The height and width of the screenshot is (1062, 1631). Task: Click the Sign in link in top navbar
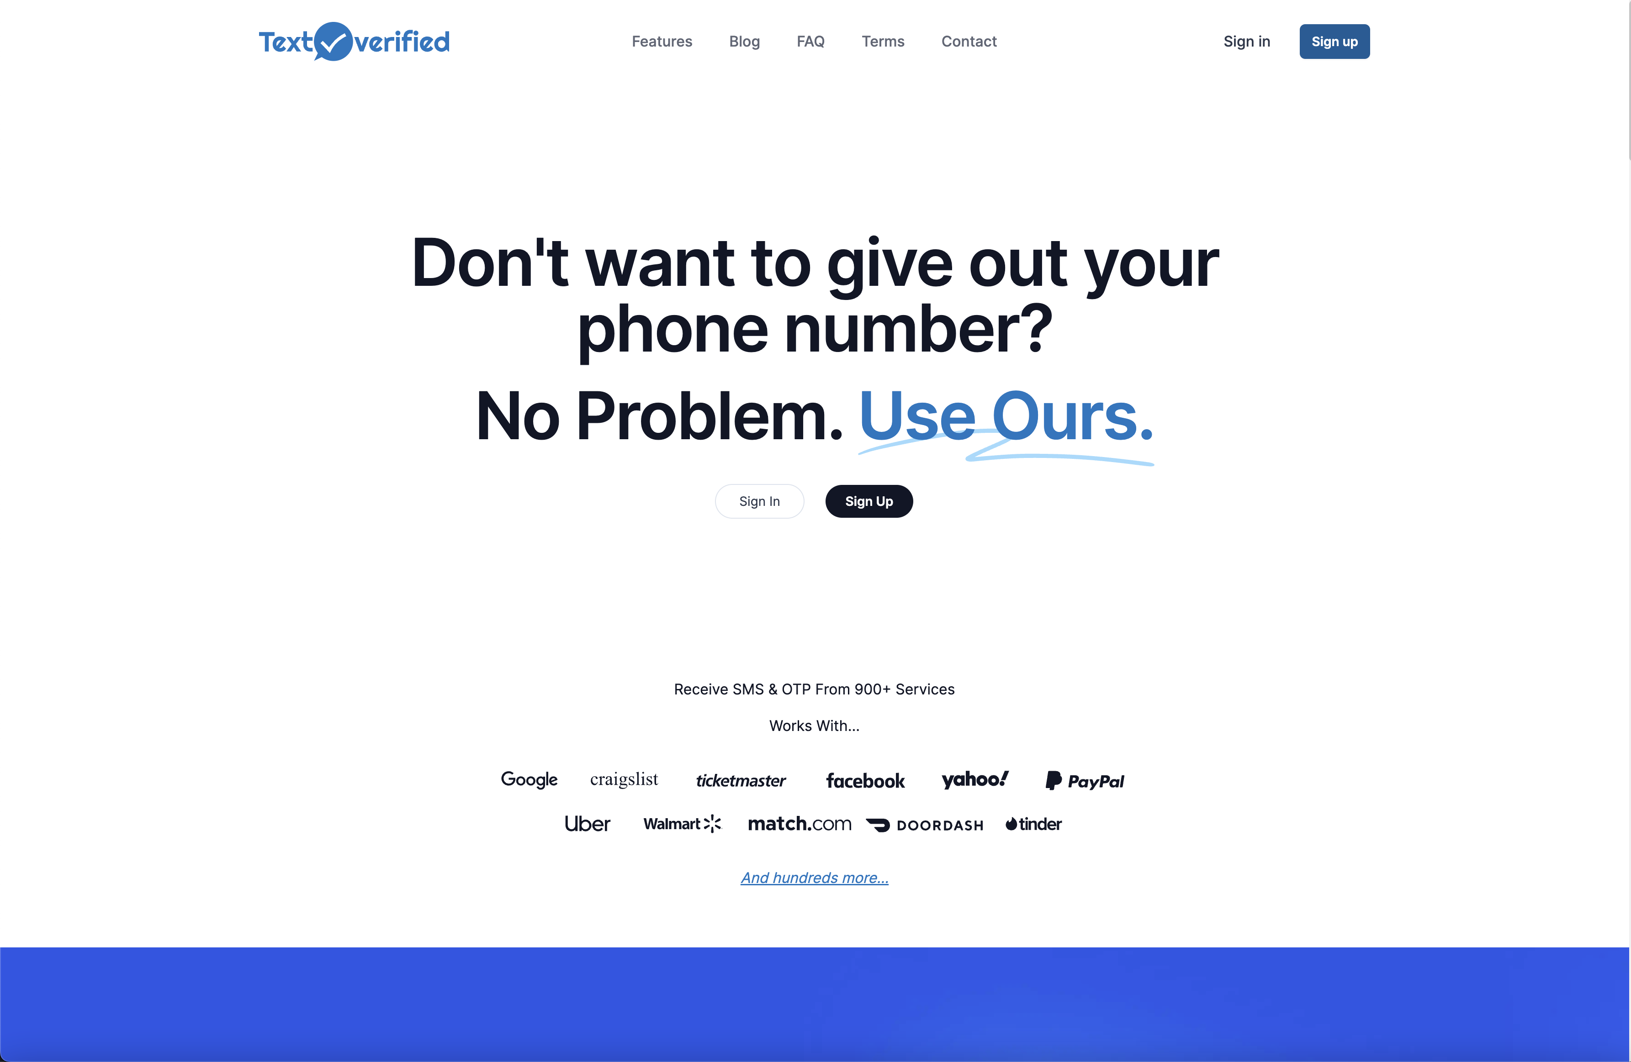tap(1247, 40)
